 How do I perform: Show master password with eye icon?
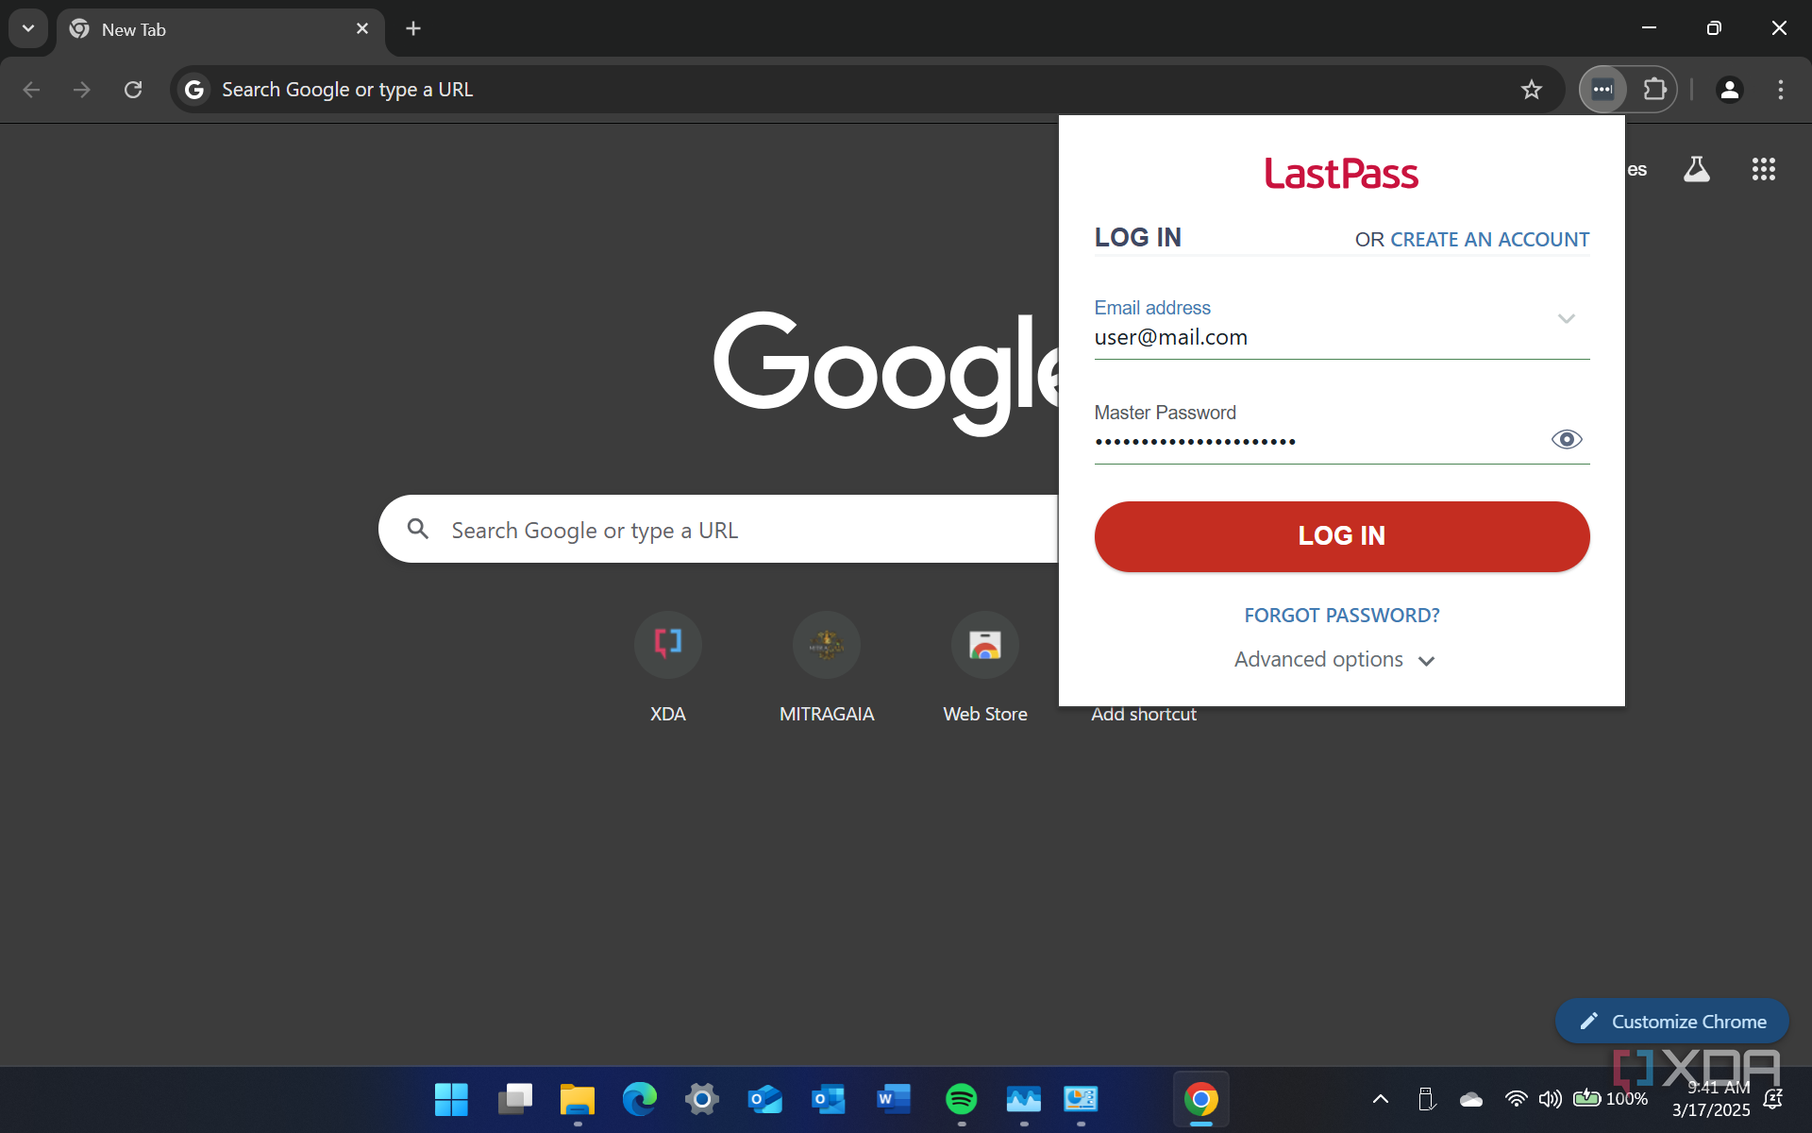(x=1567, y=439)
